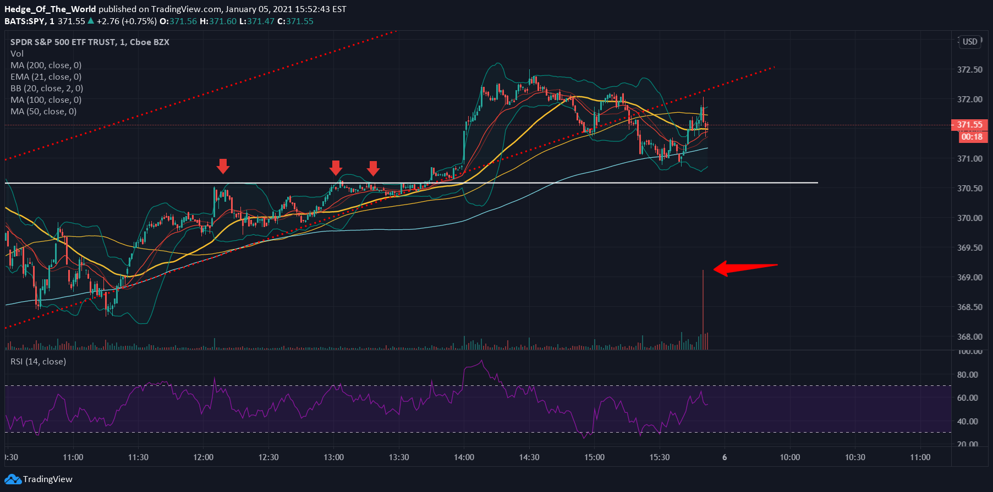Click the 368.00 price axis label
993x492 pixels.
pos(970,337)
